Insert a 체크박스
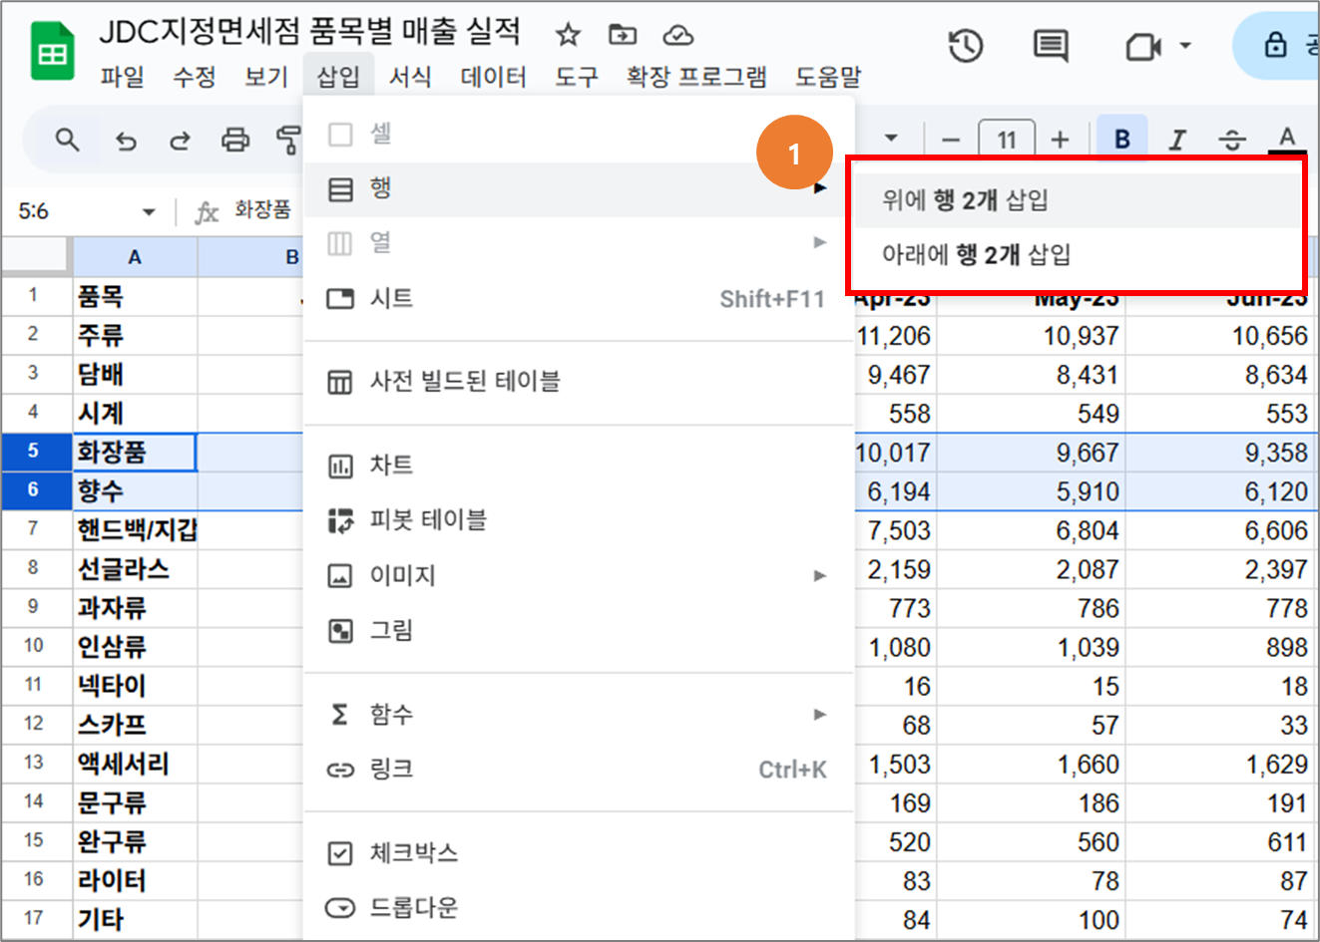Image resolution: width=1320 pixels, height=942 pixels. 579,853
